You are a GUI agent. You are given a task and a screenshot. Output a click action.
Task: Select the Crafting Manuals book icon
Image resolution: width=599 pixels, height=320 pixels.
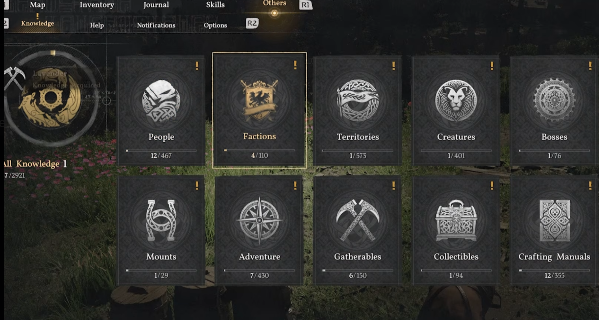[554, 221]
